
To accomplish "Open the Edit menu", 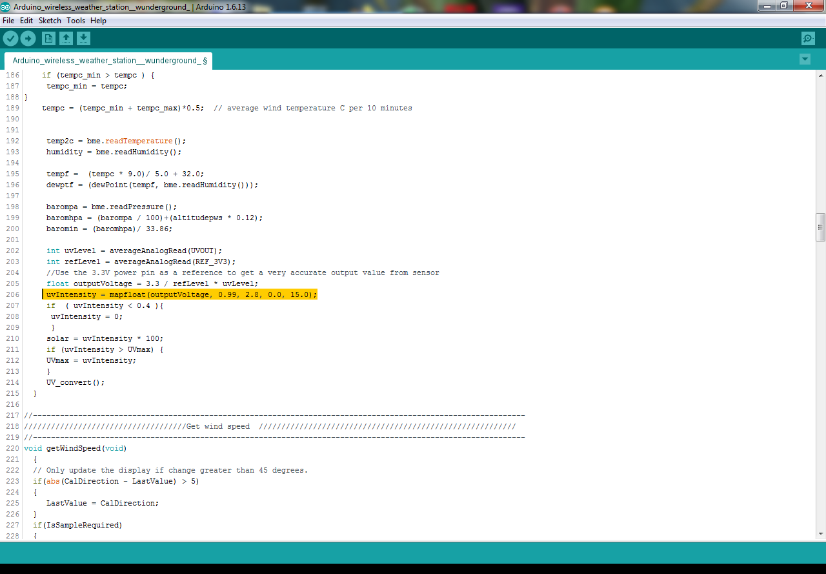I will point(26,20).
